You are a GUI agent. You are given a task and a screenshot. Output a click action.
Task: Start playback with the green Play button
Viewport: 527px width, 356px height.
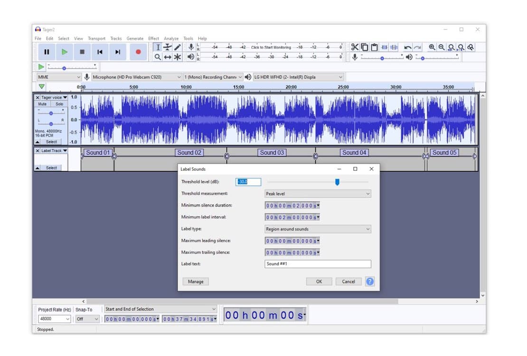65,52
